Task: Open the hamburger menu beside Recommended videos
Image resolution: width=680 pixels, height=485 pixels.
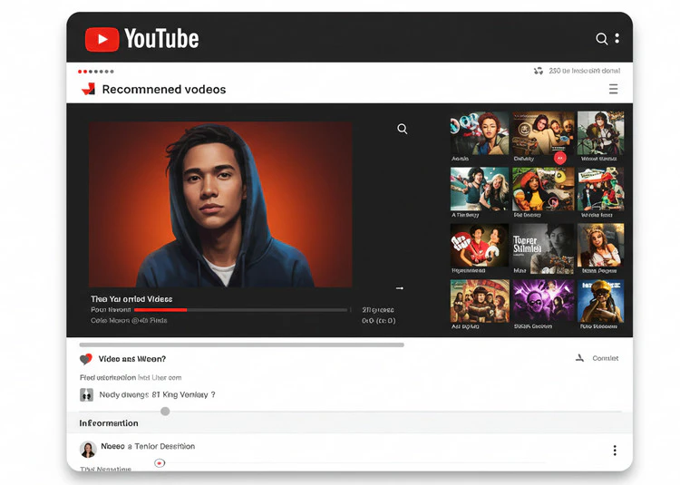Action: (x=613, y=89)
